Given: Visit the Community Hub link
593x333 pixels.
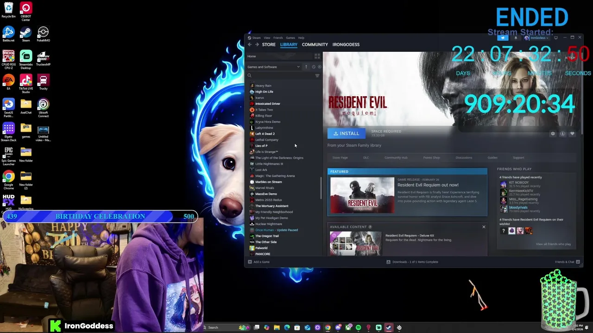Looking at the screenshot, I should pyautogui.click(x=396, y=158).
